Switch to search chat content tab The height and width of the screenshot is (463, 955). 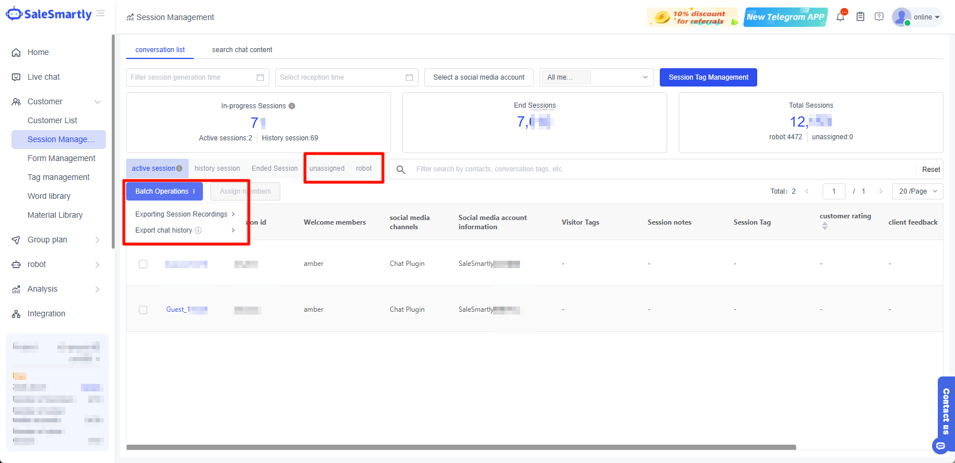[x=242, y=50]
